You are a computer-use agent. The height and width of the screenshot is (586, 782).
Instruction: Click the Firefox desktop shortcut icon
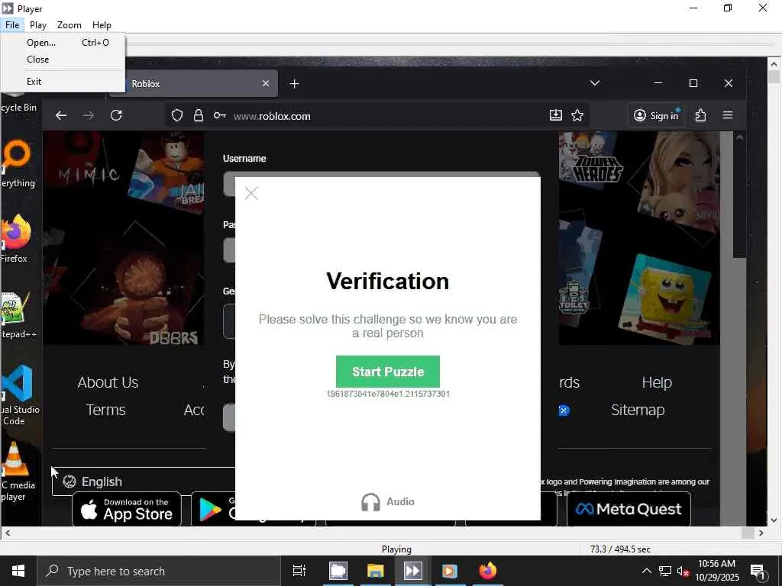coord(15,238)
